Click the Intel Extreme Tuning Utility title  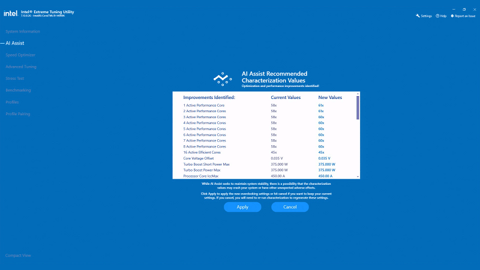[47, 12]
